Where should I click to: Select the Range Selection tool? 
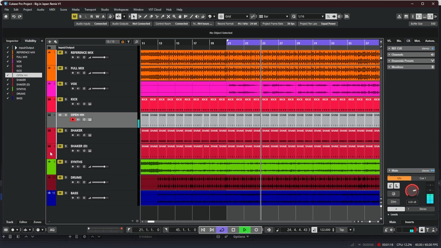[140, 17]
